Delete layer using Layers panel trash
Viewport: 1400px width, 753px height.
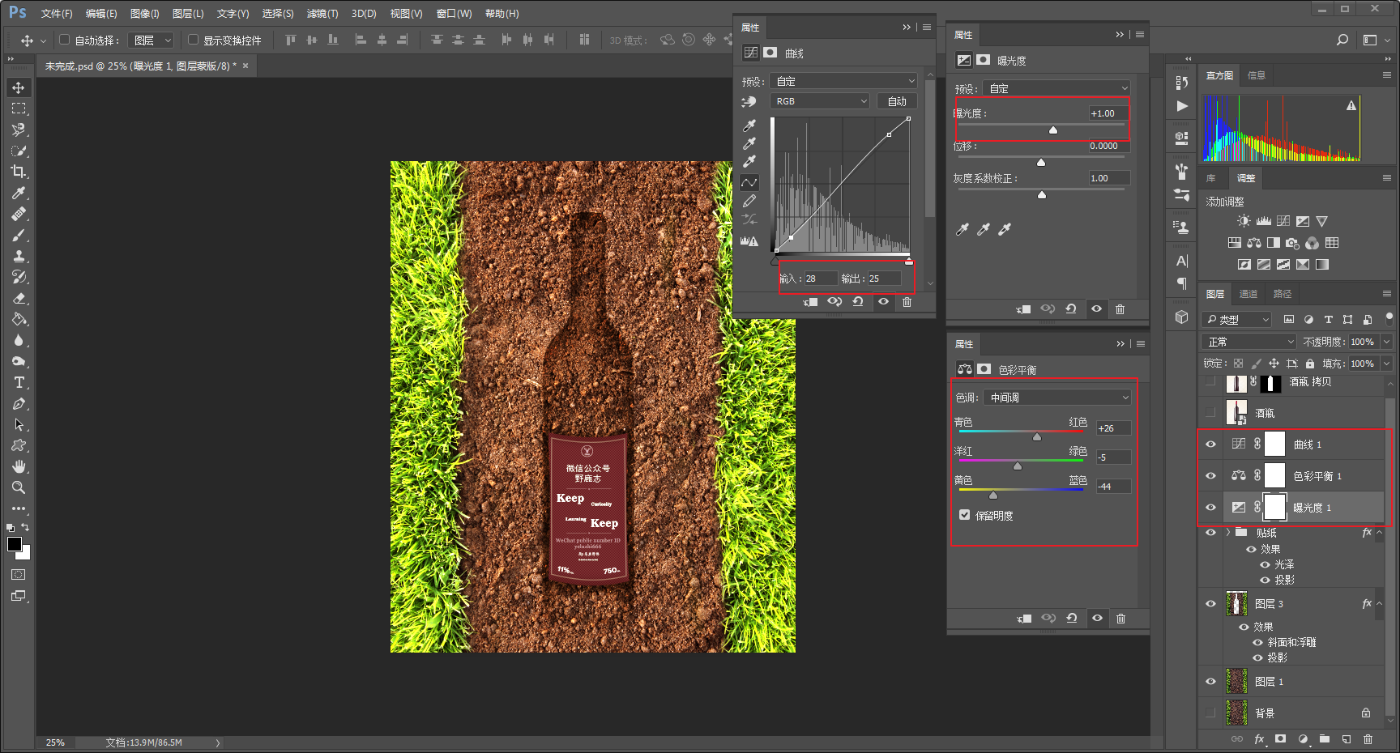(x=1368, y=738)
